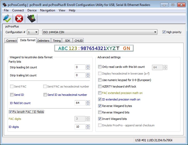Open the Device menu
Viewport: 188px width, 145px height.
tap(32, 10)
